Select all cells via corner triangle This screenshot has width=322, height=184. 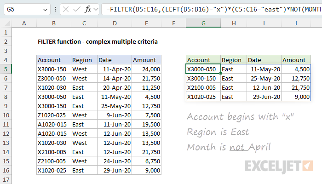coord(7,23)
